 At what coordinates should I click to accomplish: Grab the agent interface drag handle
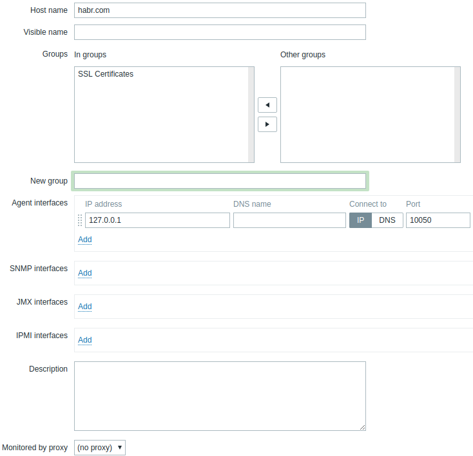80,220
